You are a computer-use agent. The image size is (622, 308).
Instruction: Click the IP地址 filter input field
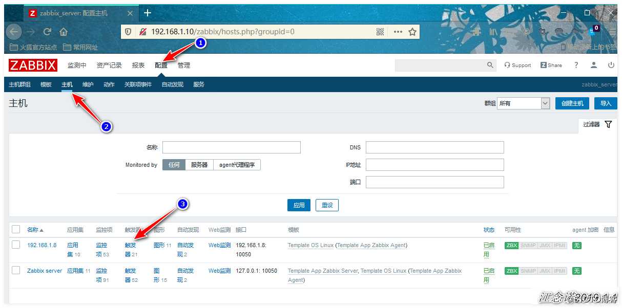435,165
